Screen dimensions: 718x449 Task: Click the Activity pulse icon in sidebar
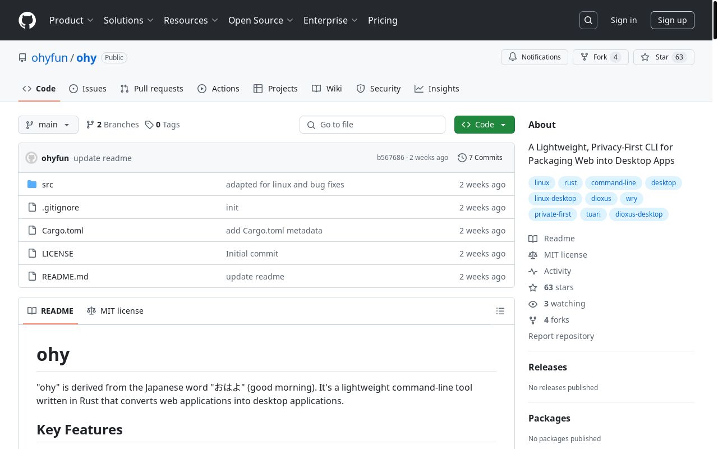[533, 271]
